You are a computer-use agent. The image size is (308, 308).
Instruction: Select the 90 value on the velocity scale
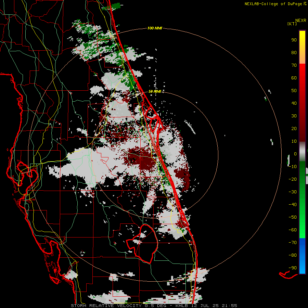pos(294,40)
